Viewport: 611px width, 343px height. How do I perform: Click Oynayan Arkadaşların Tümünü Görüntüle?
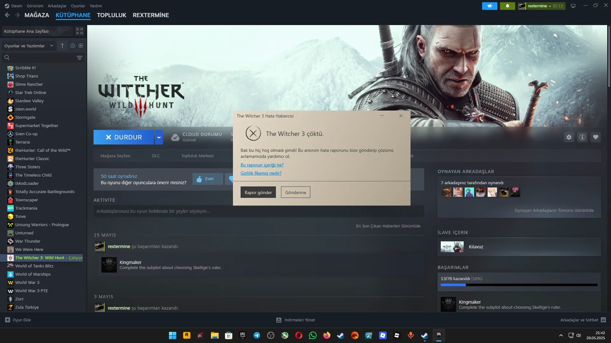[554, 210]
